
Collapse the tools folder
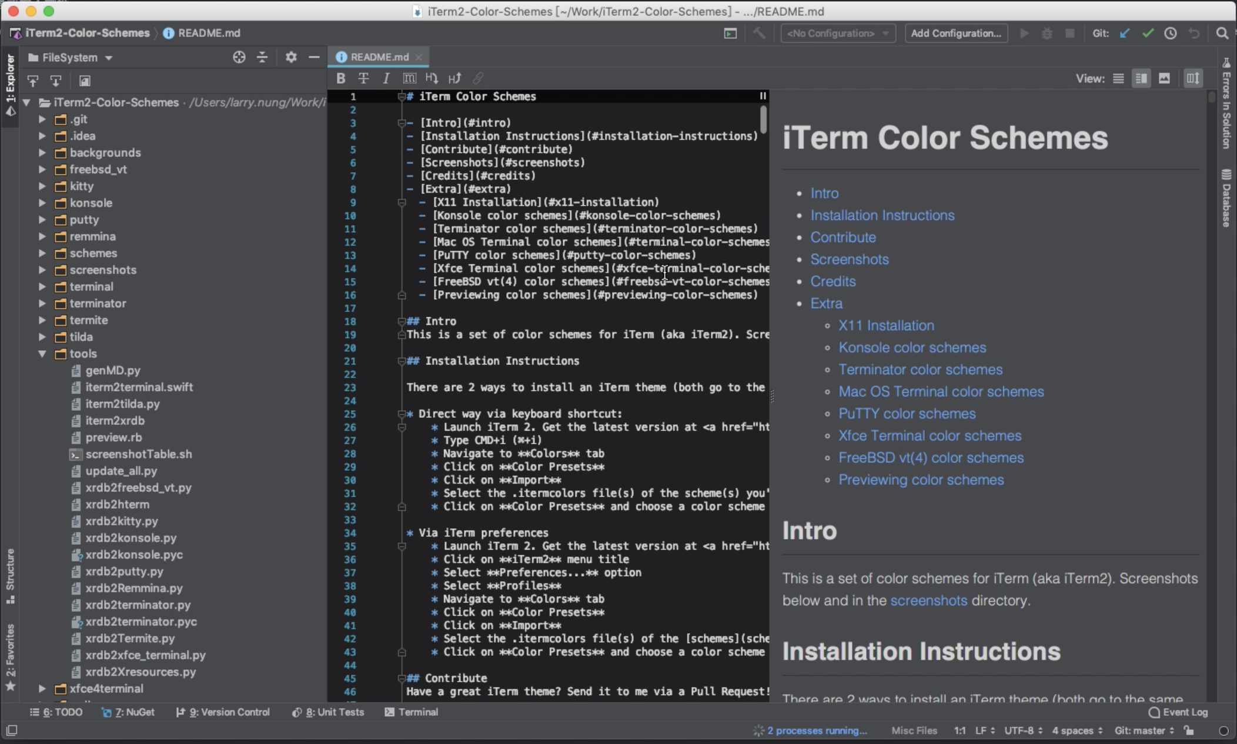coord(42,354)
